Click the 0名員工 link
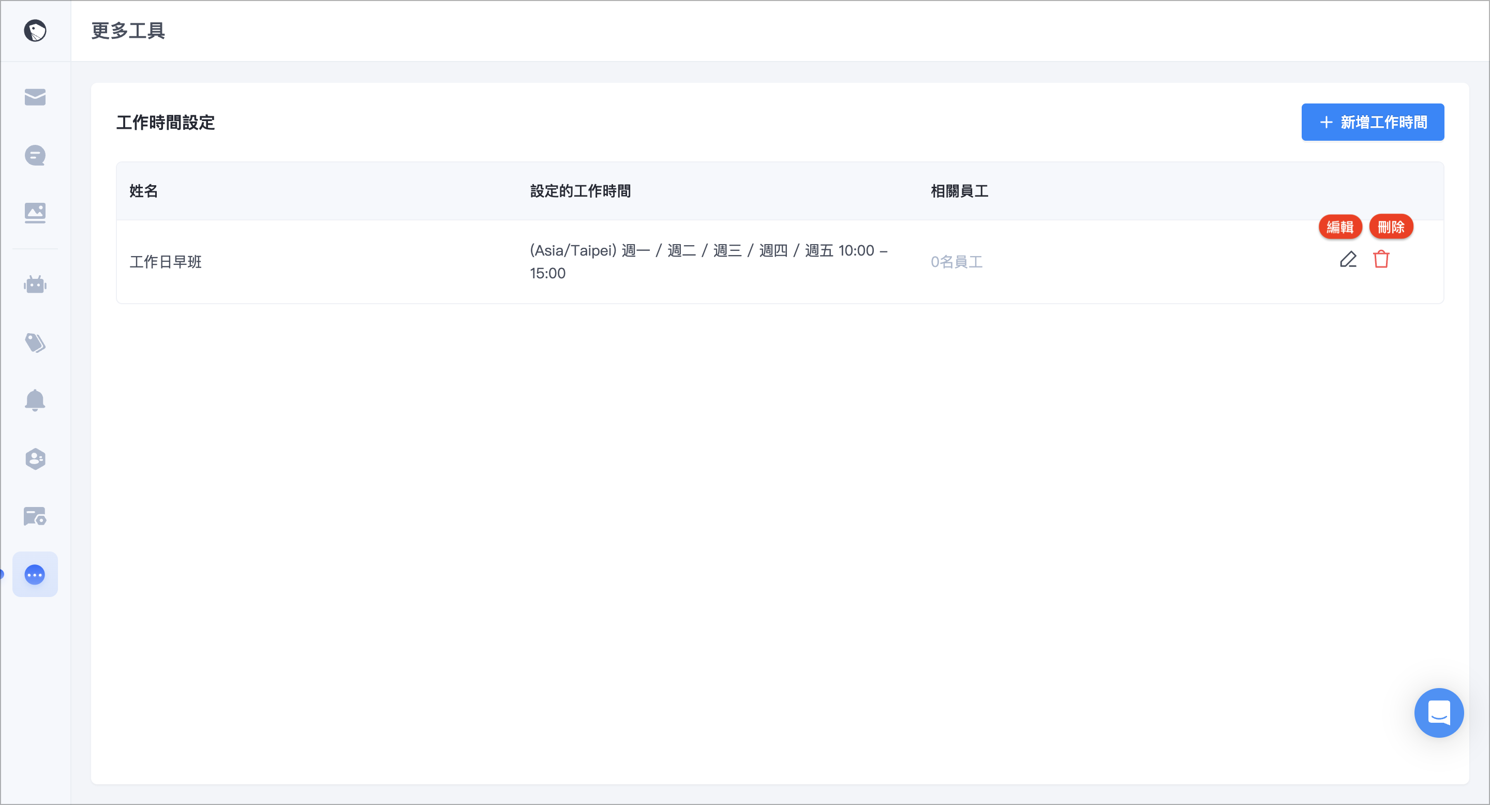Screen dimensions: 1490x805 pyautogui.click(x=956, y=262)
